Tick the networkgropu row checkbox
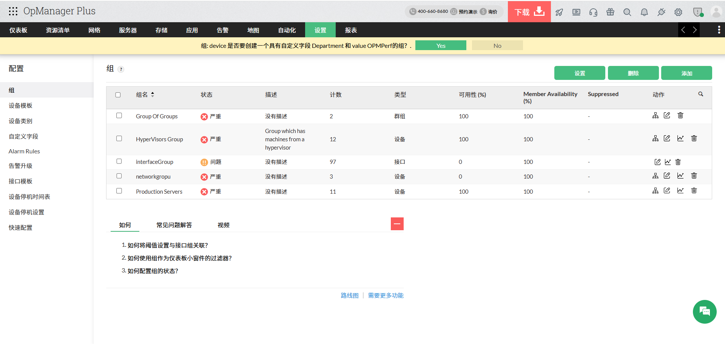Screen dimensions: 725x344 119,176
